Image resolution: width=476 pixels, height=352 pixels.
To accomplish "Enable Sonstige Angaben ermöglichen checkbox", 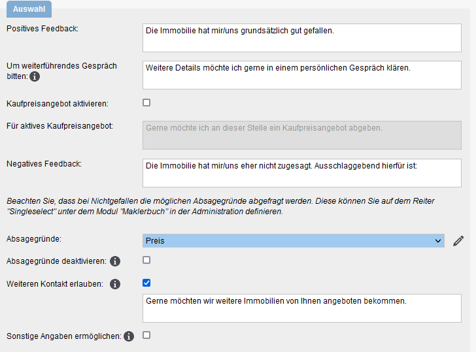I will tap(146, 335).
